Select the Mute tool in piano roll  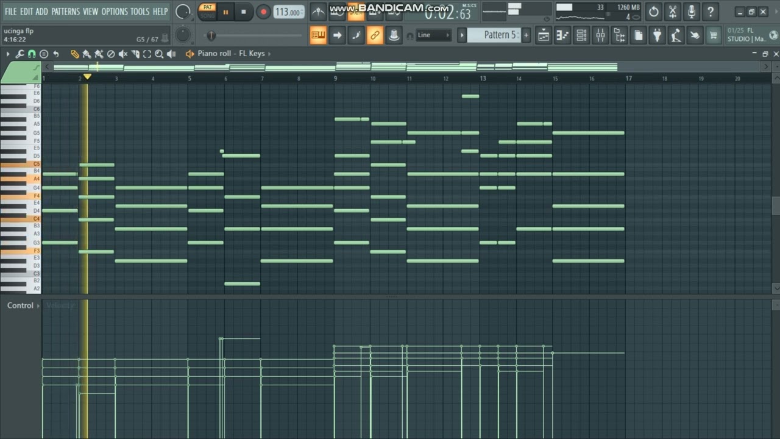click(x=123, y=54)
